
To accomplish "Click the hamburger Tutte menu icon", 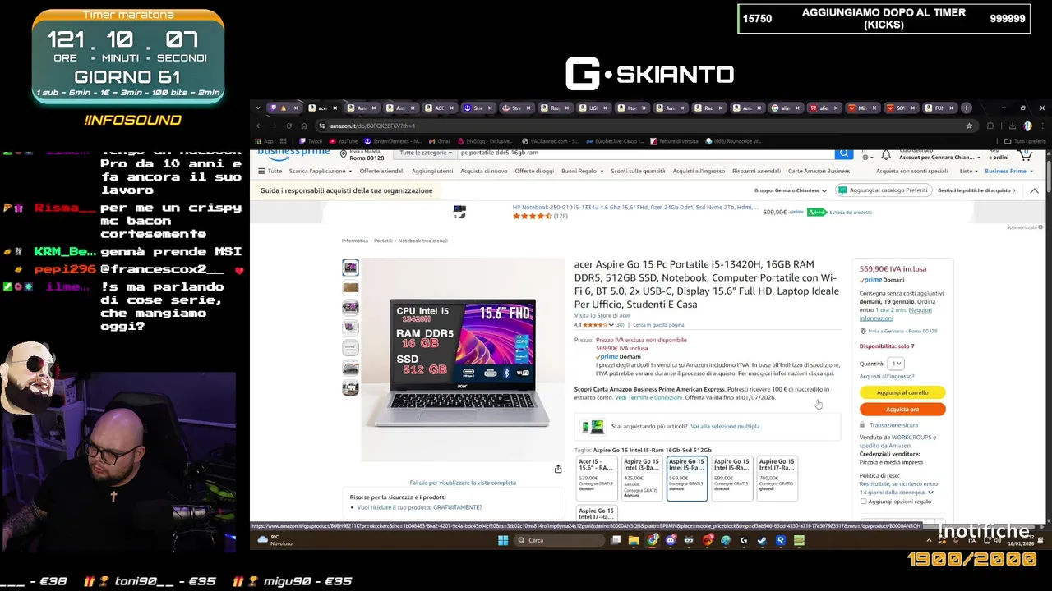I will [x=270, y=171].
